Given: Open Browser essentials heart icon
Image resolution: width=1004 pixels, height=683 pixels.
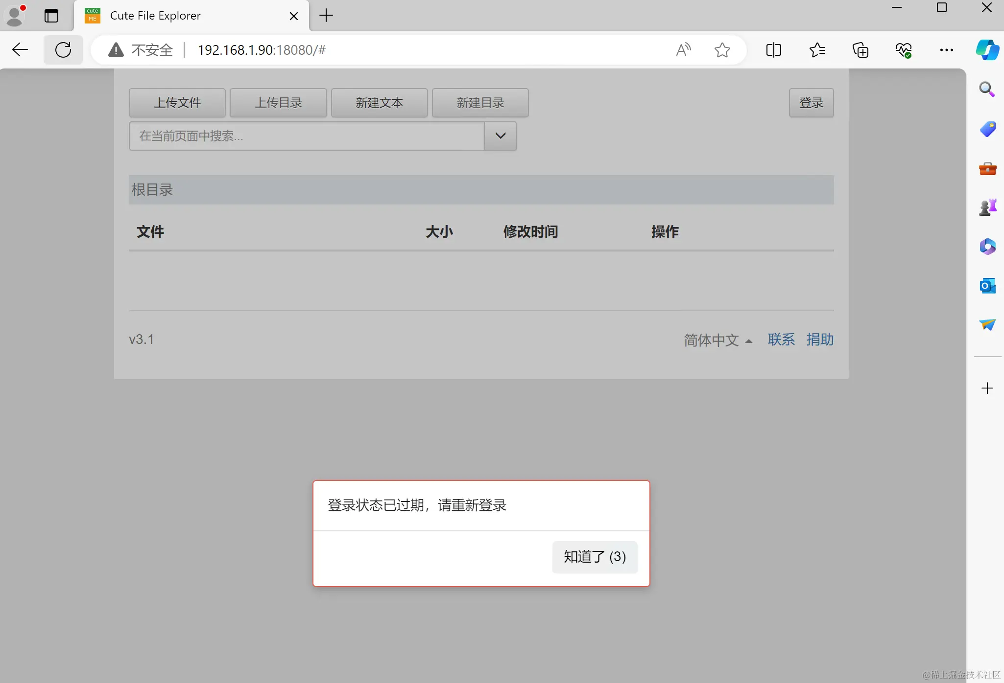Looking at the screenshot, I should [x=904, y=50].
